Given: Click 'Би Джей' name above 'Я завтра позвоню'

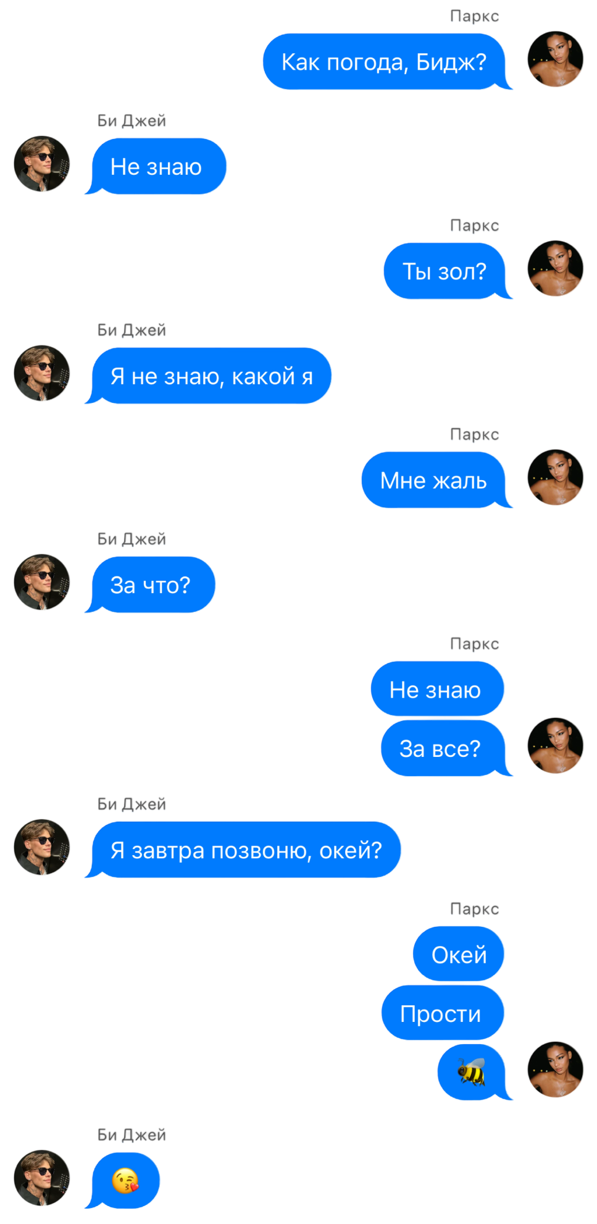Looking at the screenshot, I should [x=132, y=804].
